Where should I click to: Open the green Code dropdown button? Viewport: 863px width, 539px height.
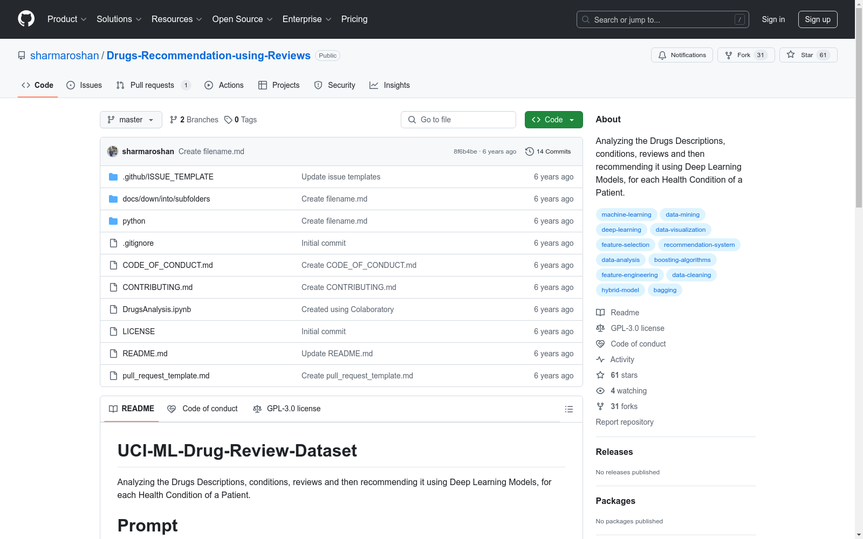point(553,120)
